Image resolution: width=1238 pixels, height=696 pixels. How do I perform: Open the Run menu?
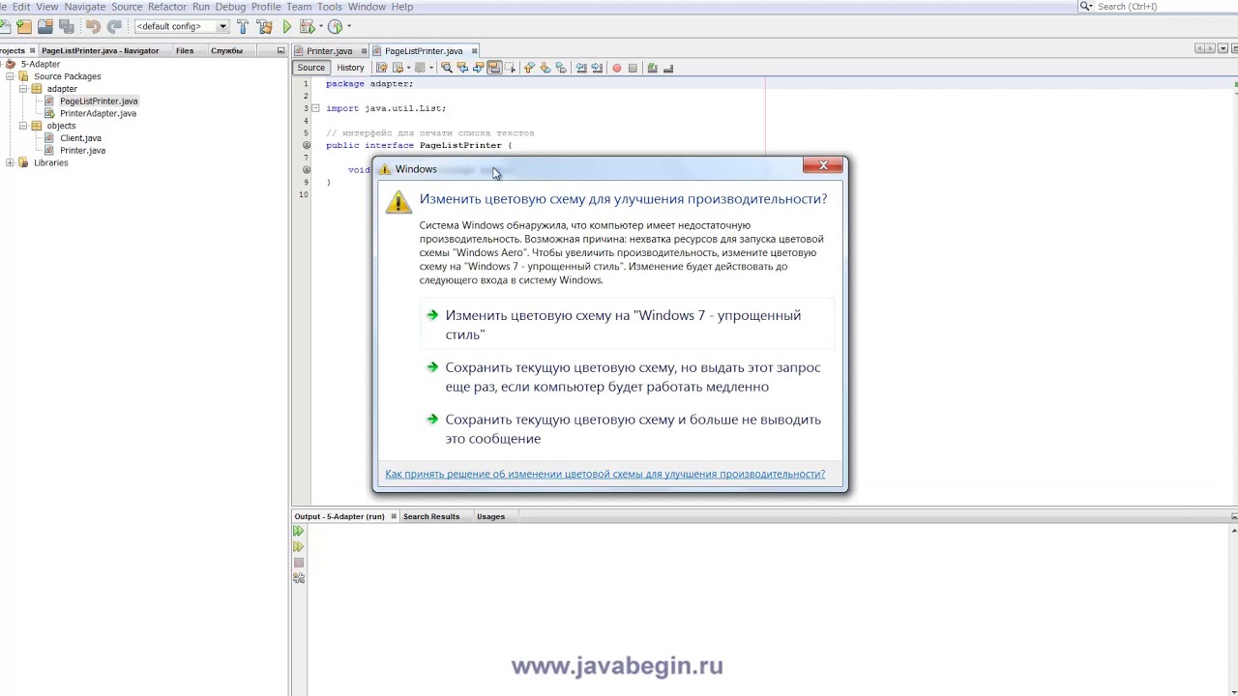pos(201,7)
